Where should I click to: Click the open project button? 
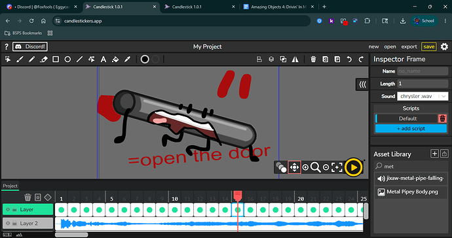390,46
